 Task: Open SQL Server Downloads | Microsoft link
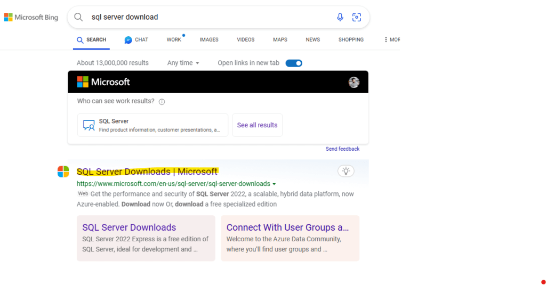coord(147,172)
